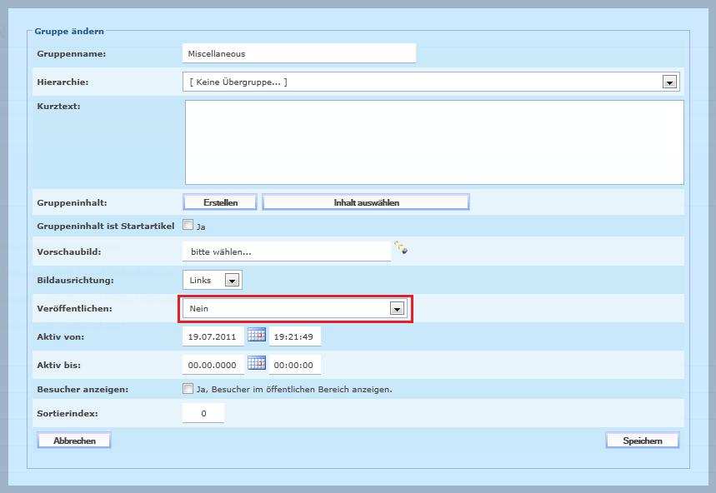Cancel with the Abbrechen button

(x=74, y=441)
